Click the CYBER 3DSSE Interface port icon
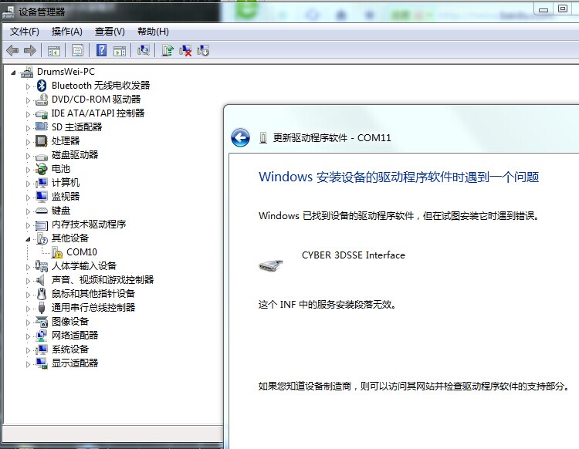 click(x=271, y=265)
